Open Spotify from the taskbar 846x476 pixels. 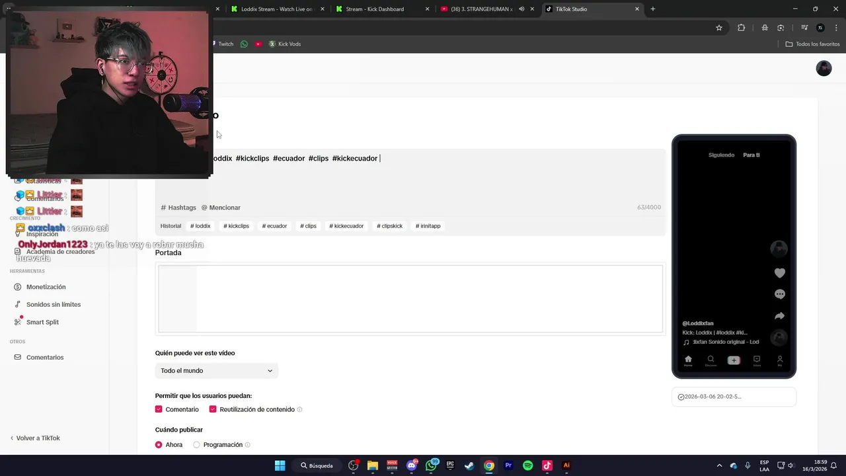[527, 465]
